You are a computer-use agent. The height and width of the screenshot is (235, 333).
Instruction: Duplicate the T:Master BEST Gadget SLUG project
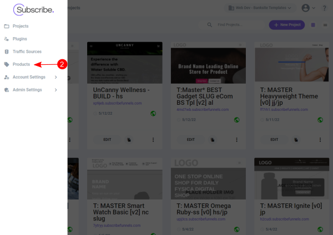pos(211,140)
